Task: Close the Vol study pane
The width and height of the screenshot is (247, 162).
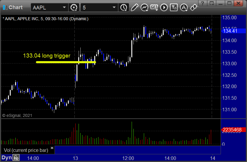Action: (x=52, y=148)
